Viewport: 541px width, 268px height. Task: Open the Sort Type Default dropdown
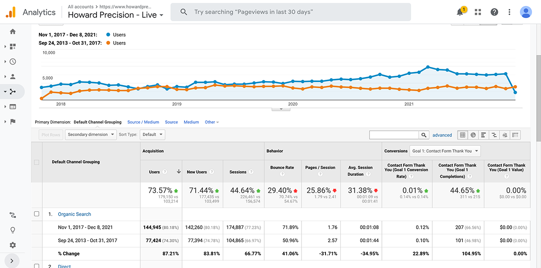152,134
